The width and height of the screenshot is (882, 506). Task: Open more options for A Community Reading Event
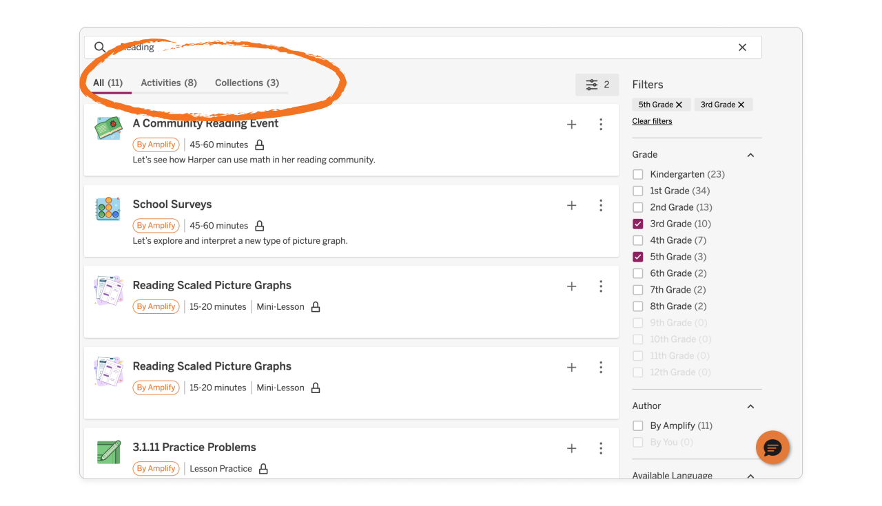point(601,125)
